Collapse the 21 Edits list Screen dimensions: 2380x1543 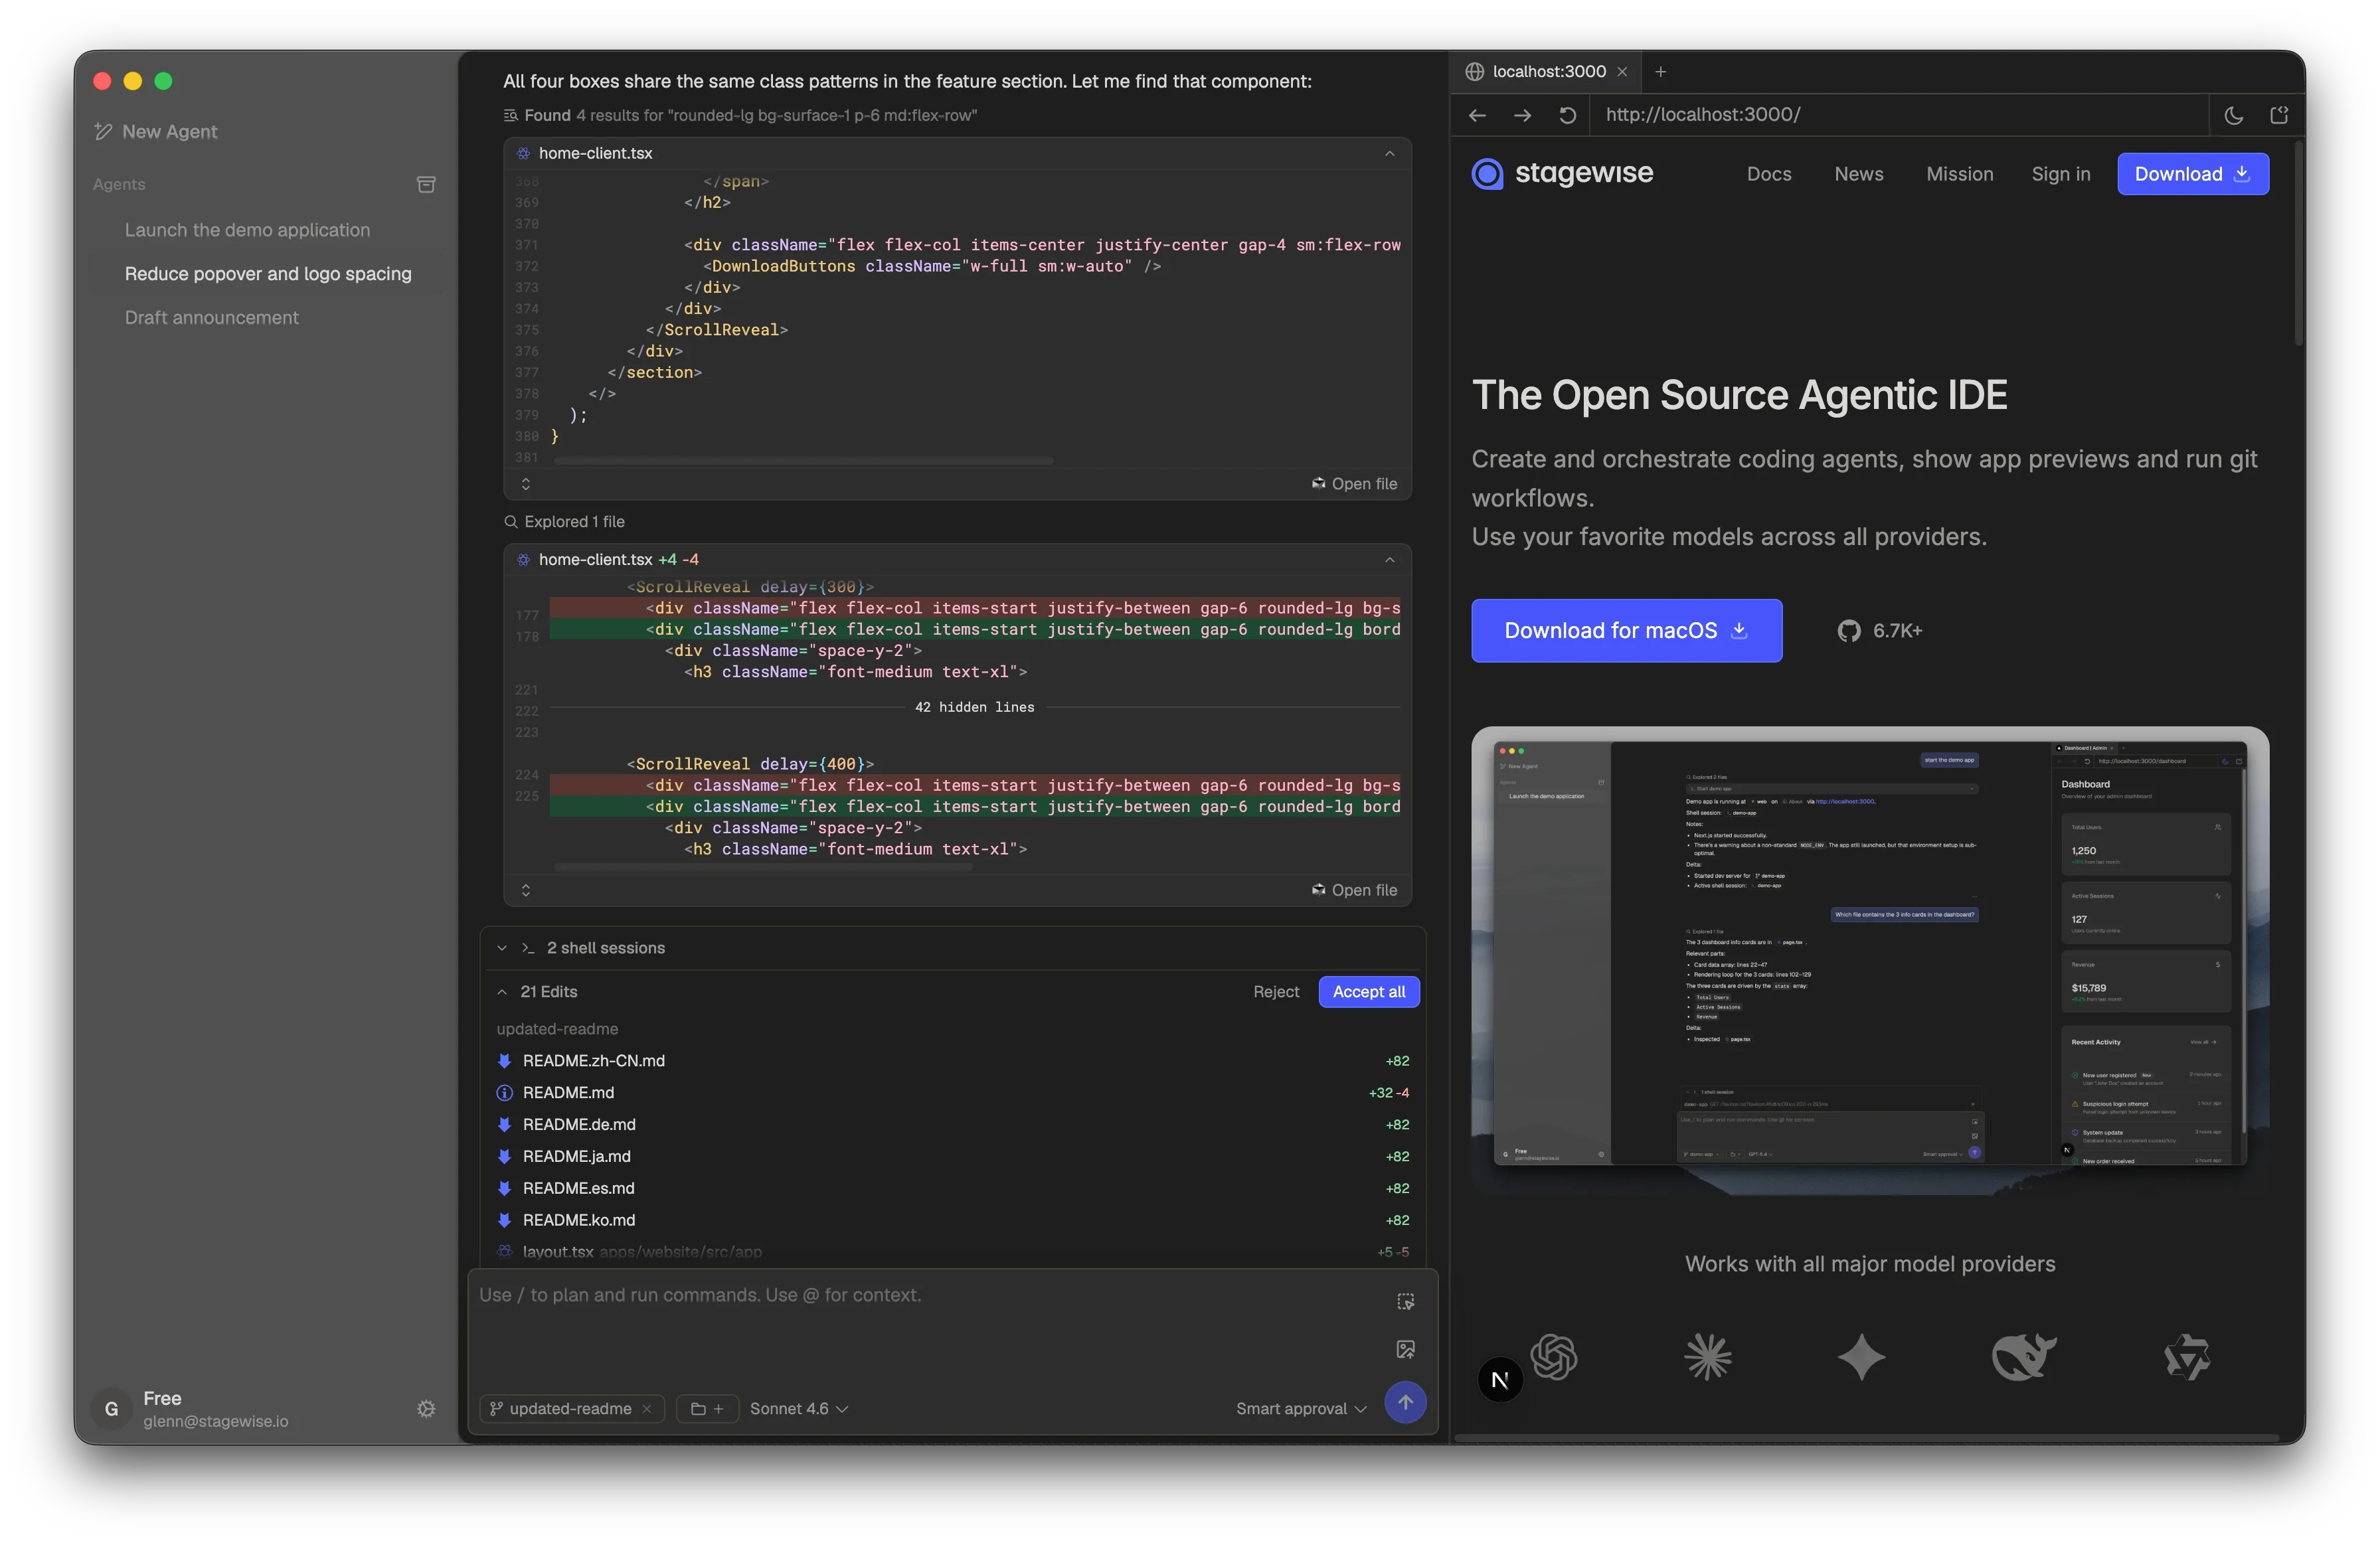point(502,992)
